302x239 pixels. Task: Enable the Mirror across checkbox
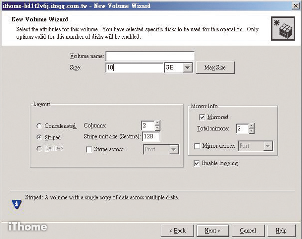pyautogui.click(x=197, y=146)
